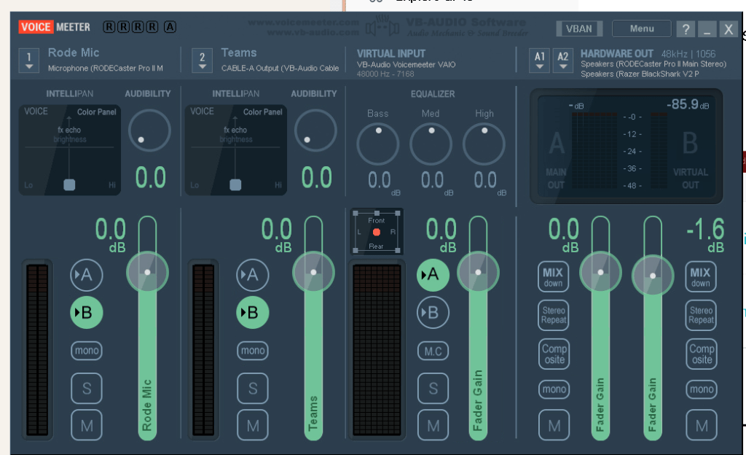Screen dimensions: 746x455
Task: Click the HARDWARE OUT title
Action: pyautogui.click(x=616, y=54)
